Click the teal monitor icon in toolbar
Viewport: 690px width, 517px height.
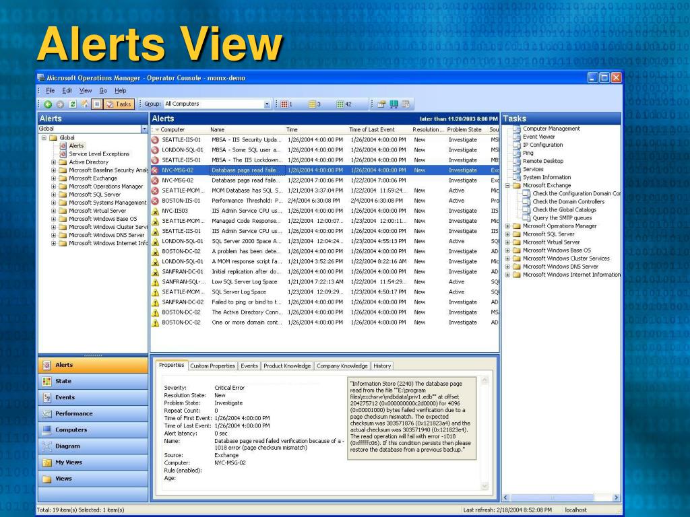click(394, 104)
